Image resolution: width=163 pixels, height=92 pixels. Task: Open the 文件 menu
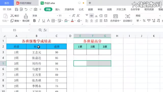(7, 9)
